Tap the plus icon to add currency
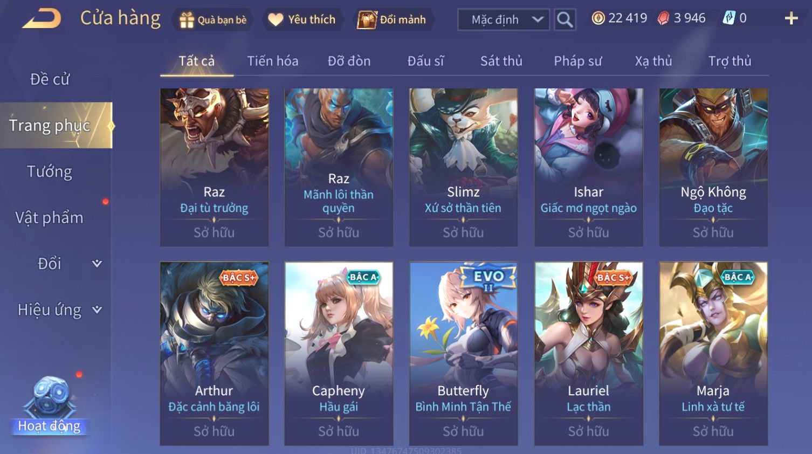This screenshot has width=812, height=454. (x=791, y=19)
